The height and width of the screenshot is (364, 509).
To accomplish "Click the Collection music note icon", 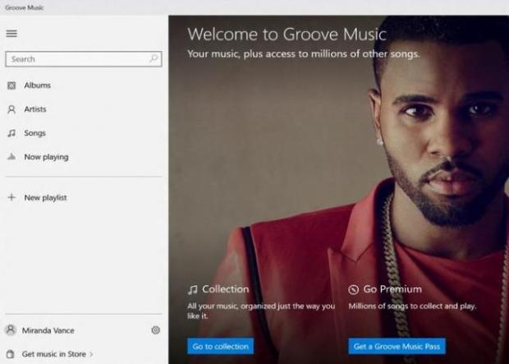I will coord(192,289).
